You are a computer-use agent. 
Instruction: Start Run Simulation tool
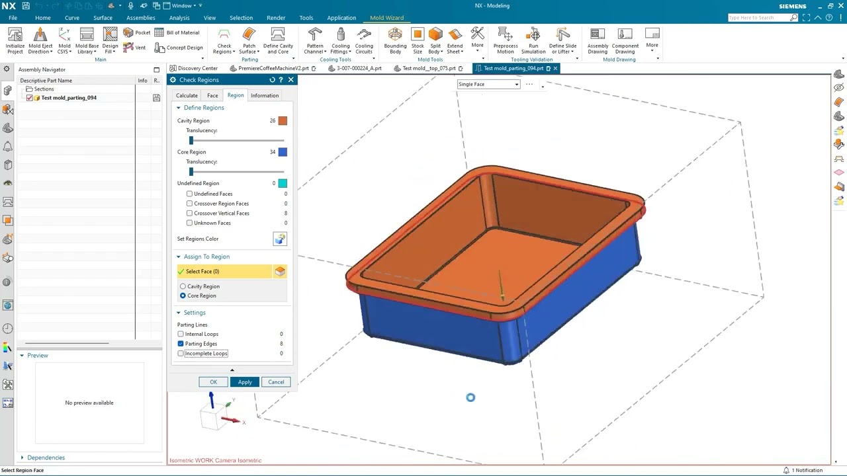point(533,40)
